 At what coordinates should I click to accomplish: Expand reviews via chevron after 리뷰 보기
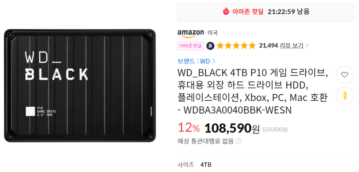pos(307,46)
